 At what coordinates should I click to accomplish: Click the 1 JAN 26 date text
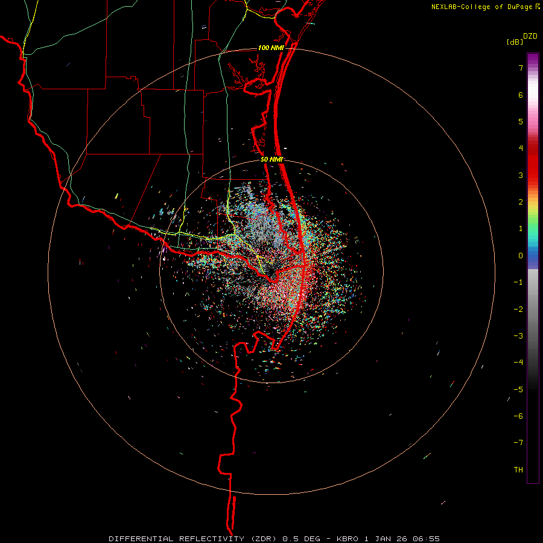tap(387, 539)
